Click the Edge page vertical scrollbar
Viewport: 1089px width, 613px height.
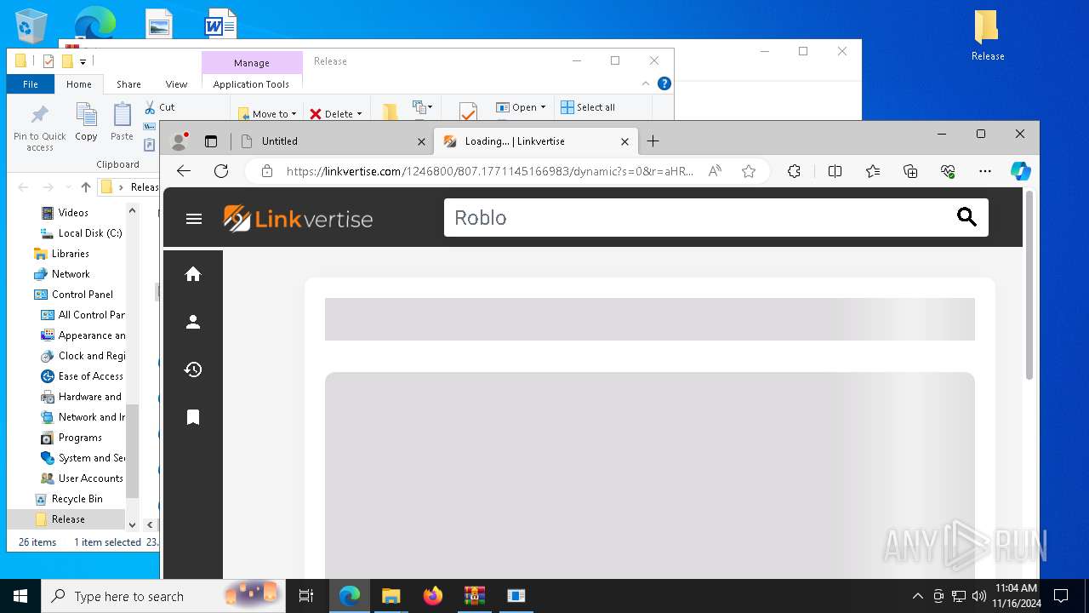(x=1029, y=286)
